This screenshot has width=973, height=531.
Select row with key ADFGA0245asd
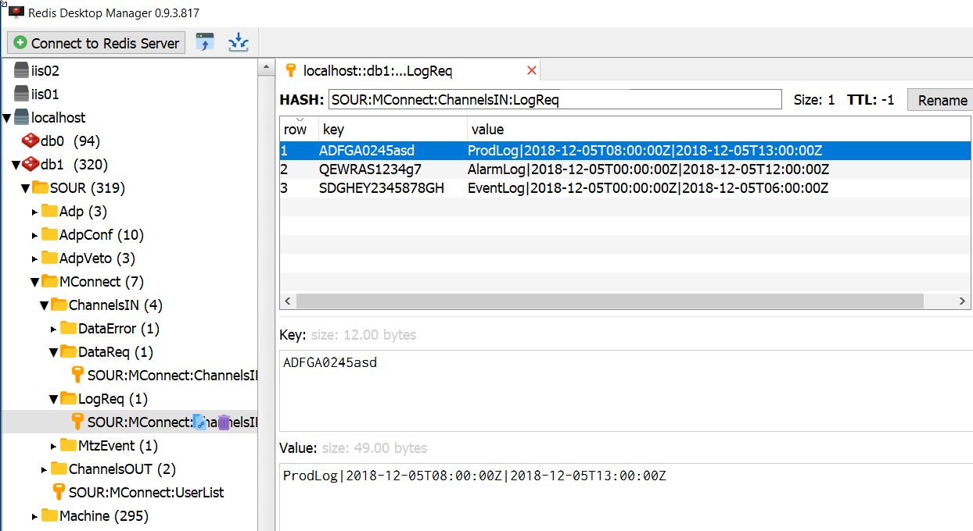[x=626, y=150]
